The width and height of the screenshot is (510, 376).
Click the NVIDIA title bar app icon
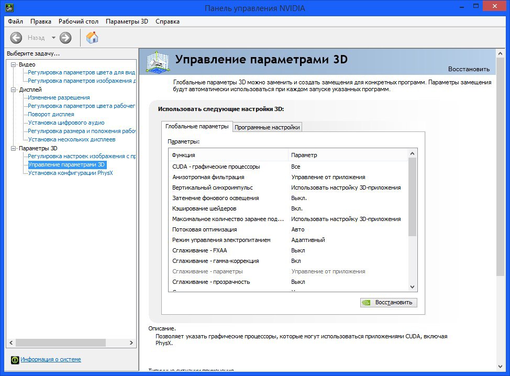pos(9,7)
